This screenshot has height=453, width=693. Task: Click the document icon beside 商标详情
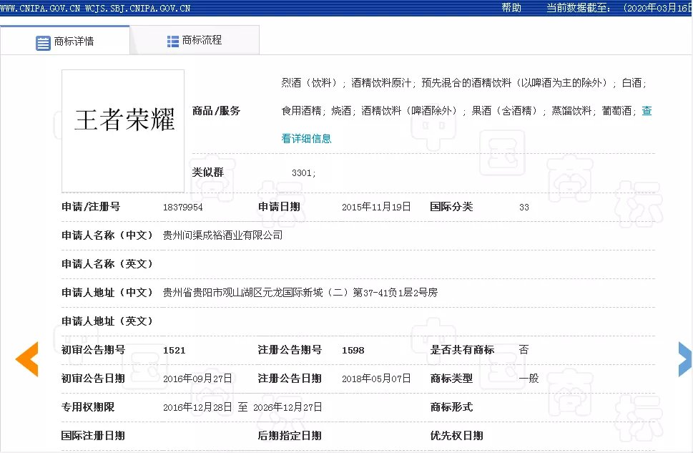click(43, 42)
